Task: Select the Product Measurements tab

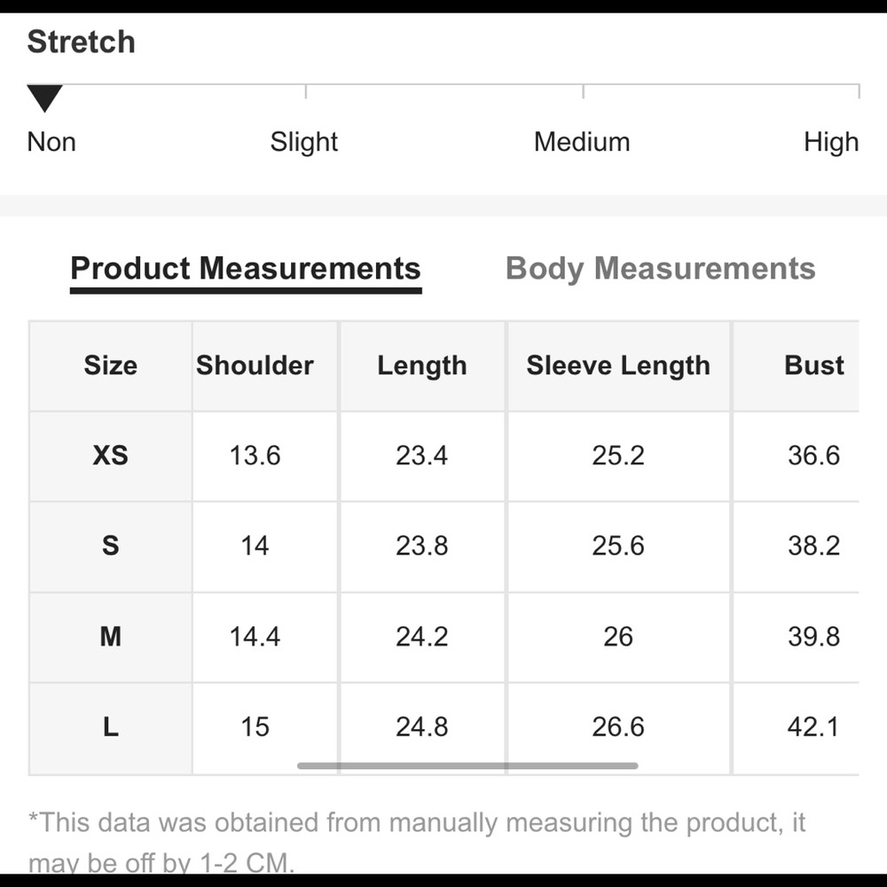Action: 246,269
